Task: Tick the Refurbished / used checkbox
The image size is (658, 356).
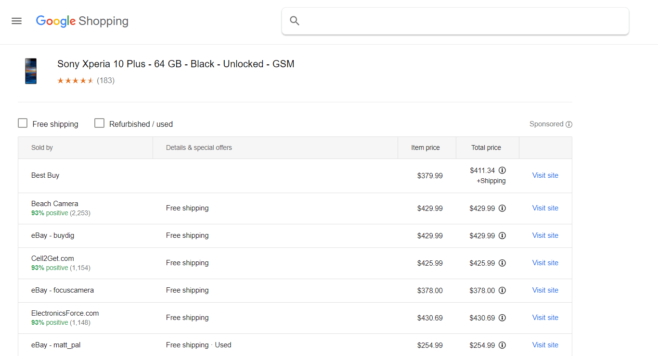Action: 99,123
